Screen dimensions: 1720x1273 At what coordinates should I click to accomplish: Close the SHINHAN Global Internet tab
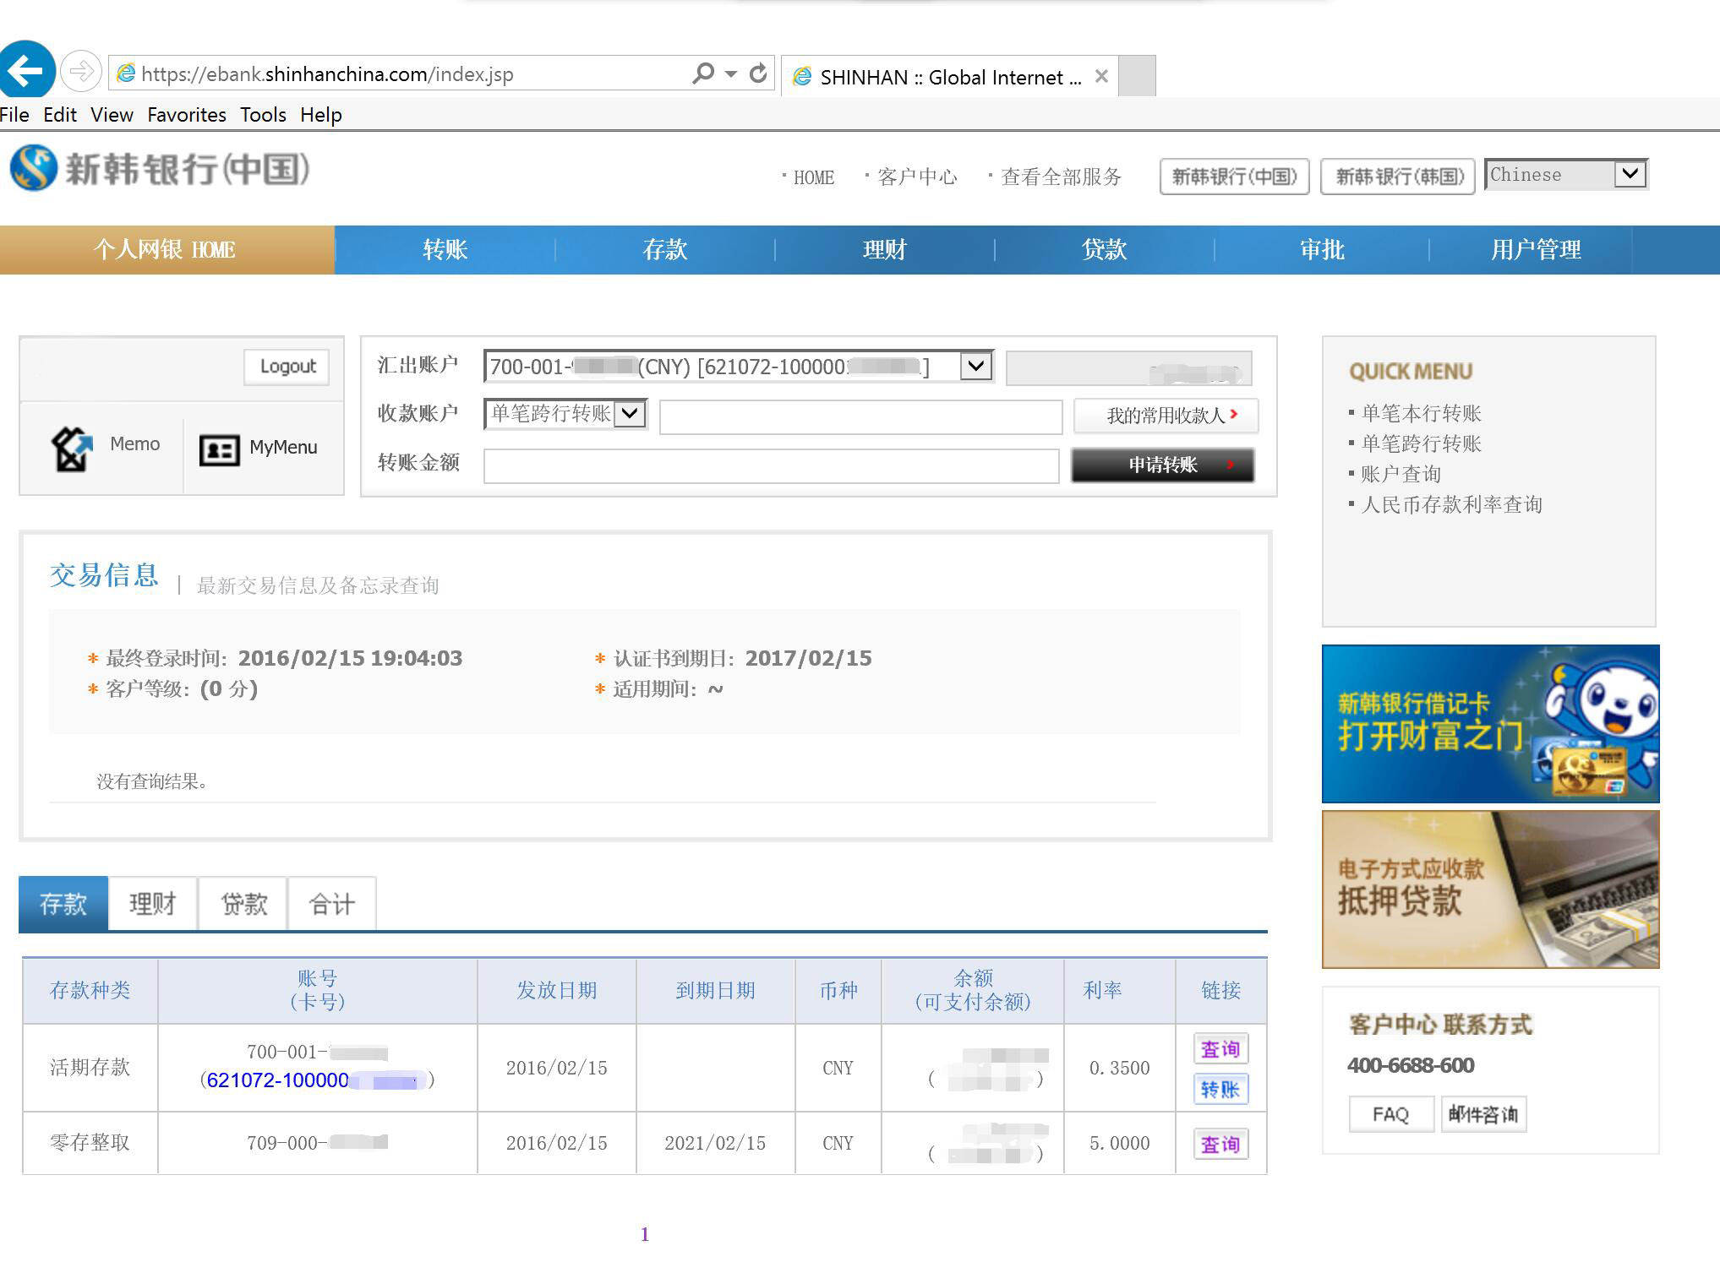[x=1101, y=77]
